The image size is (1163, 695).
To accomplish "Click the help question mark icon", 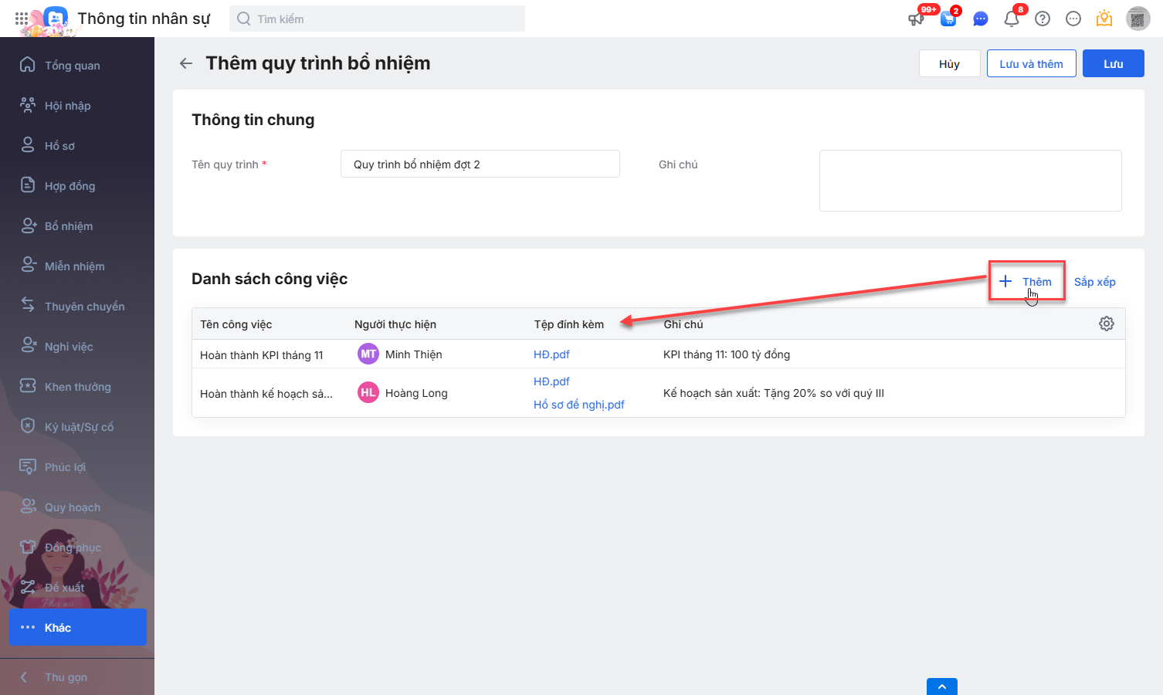I will coord(1043,19).
